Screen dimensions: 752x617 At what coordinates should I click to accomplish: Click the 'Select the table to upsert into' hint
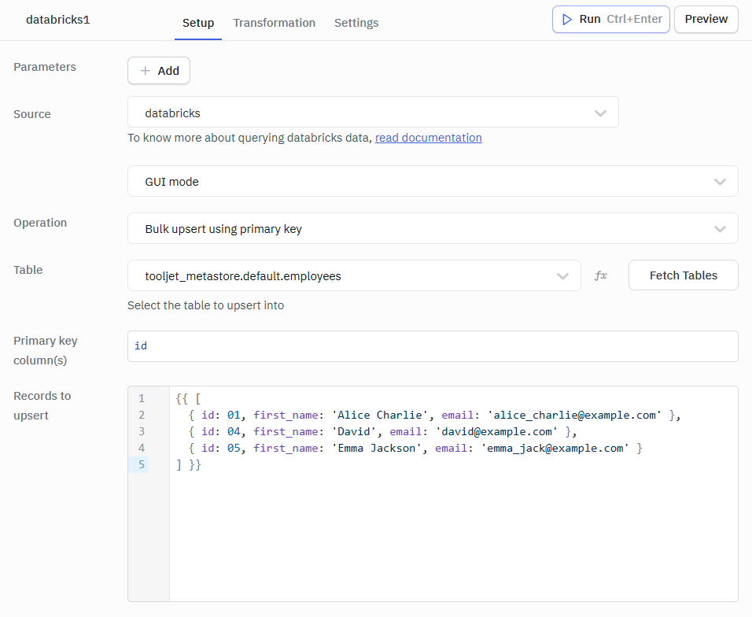tap(206, 305)
